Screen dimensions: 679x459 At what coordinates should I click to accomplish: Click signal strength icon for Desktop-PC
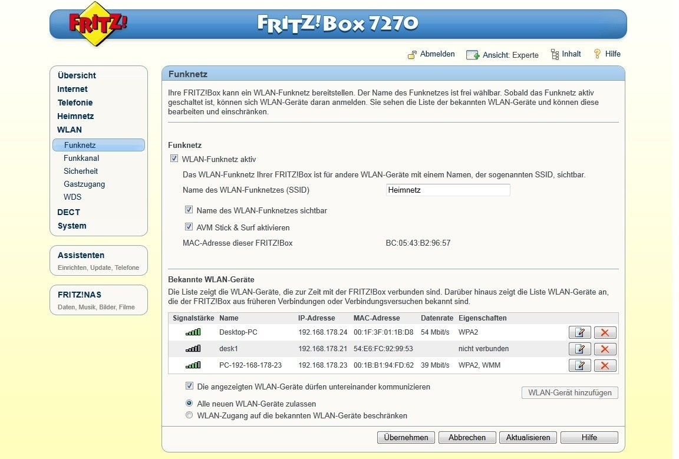[193, 332]
